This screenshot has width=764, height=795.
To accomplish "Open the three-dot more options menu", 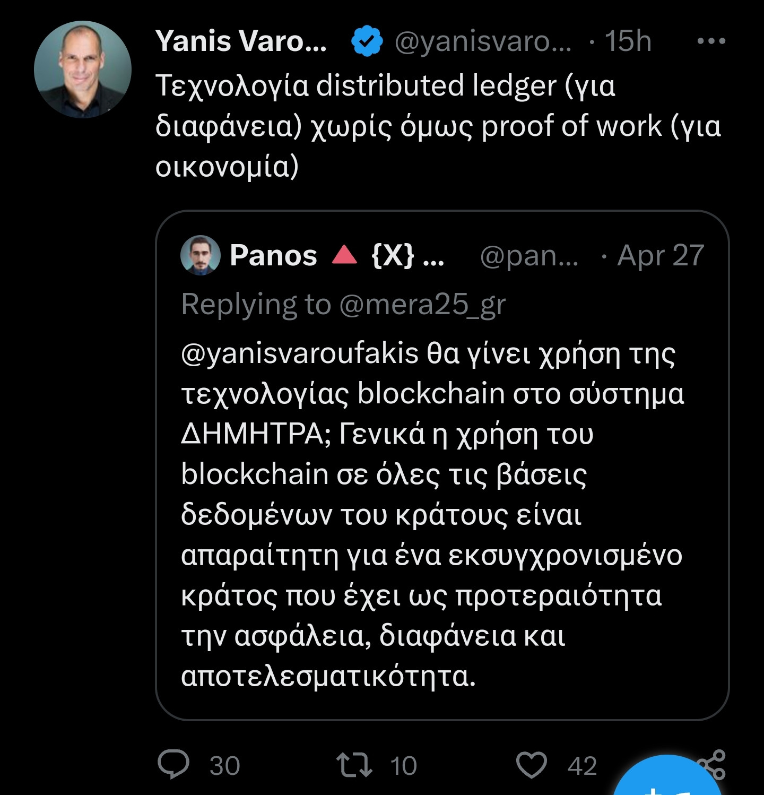I will coord(711,41).
